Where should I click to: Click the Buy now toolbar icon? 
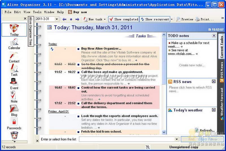pos(70,12)
